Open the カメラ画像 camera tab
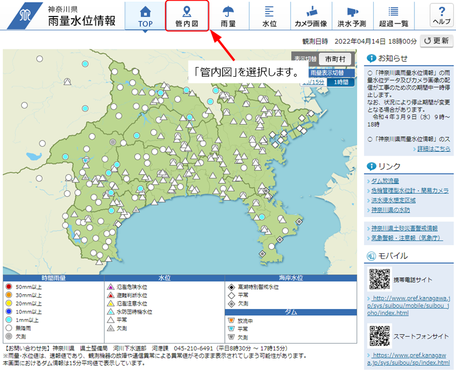 311,16
